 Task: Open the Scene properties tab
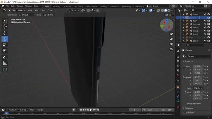178,70
